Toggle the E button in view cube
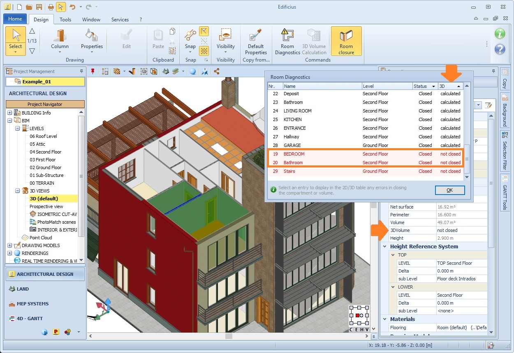 pos(357,329)
